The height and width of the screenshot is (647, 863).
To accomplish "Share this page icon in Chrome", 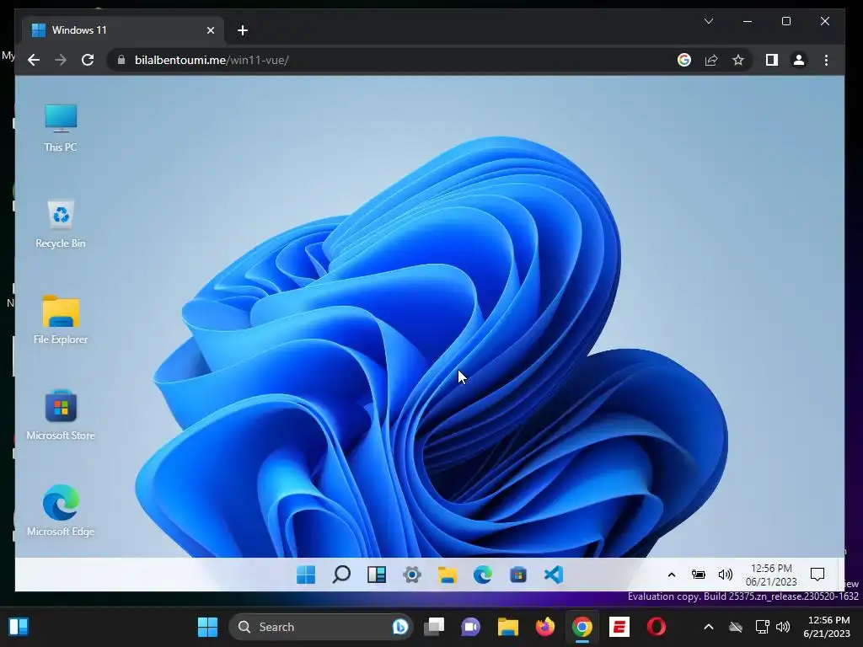I will point(711,60).
